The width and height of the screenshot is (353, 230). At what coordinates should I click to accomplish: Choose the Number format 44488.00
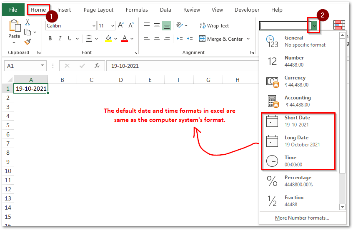[x=299, y=61]
